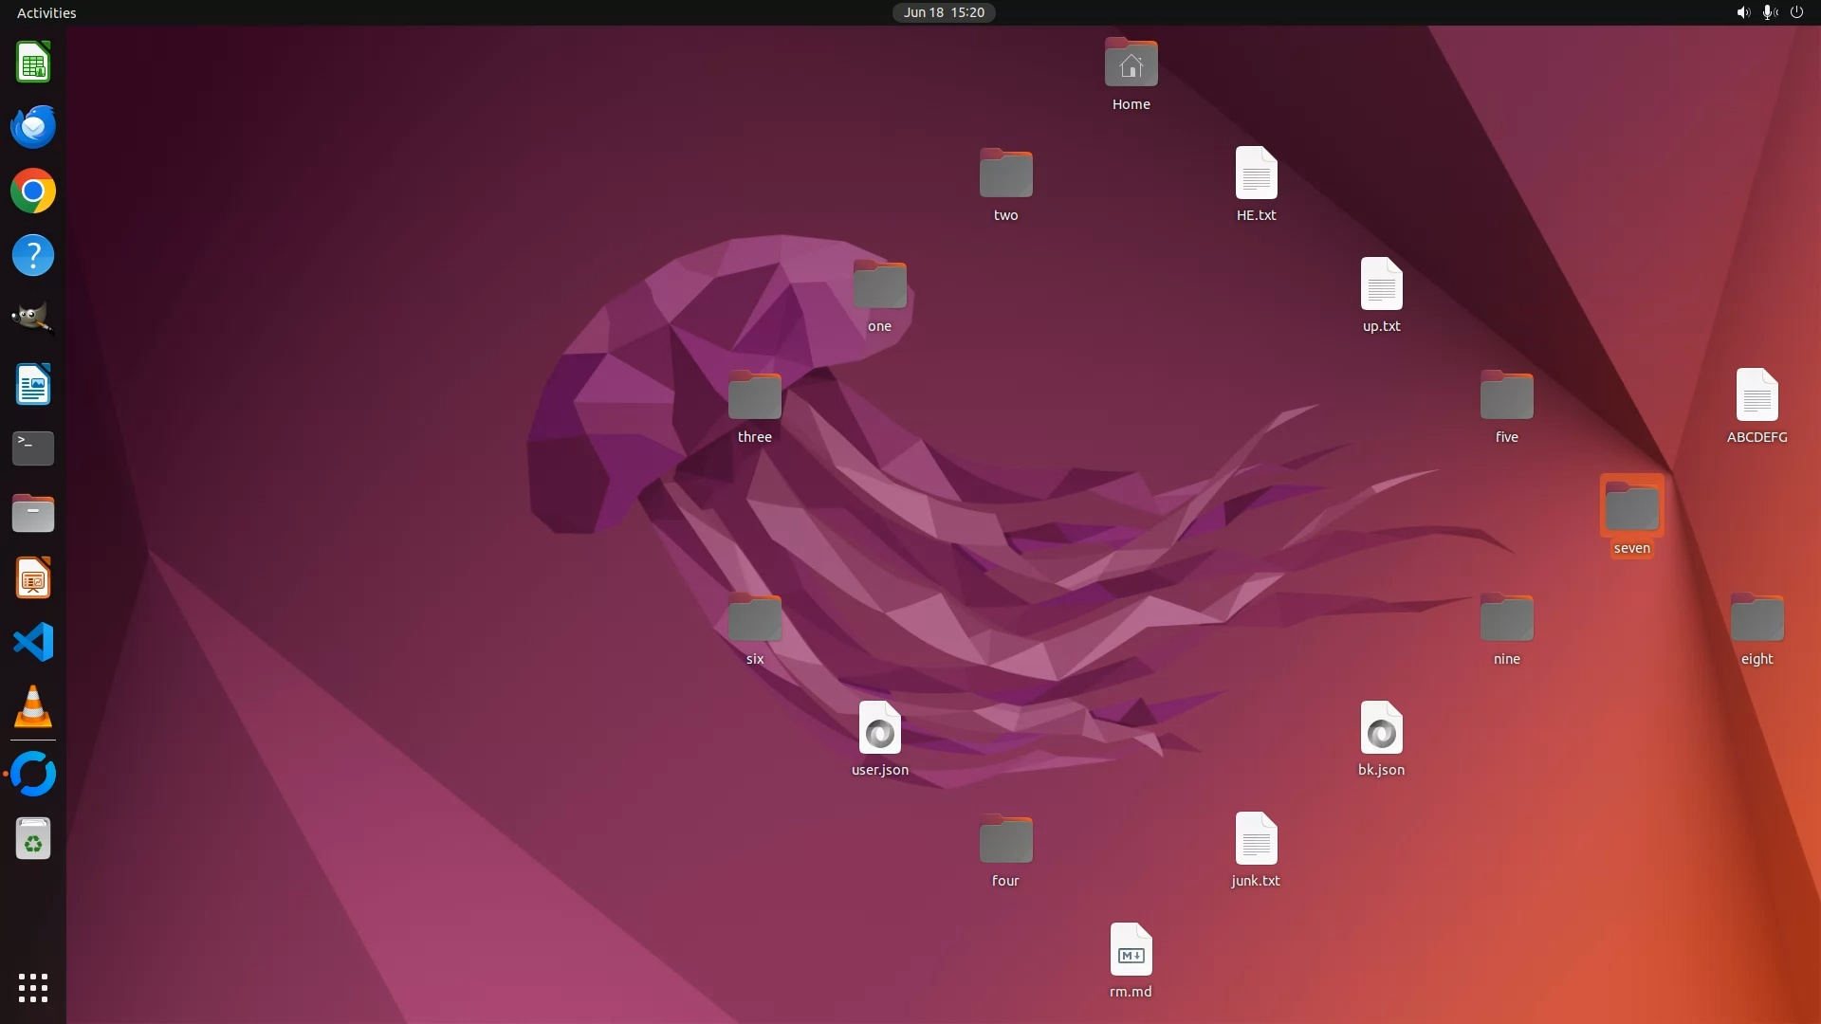This screenshot has width=1821, height=1024.
Task: Show all applications grid
Action: [x=33, y=988]
